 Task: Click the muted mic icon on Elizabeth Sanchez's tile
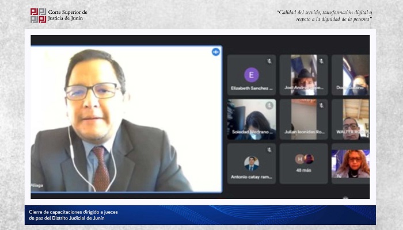(x=269, y=61)
